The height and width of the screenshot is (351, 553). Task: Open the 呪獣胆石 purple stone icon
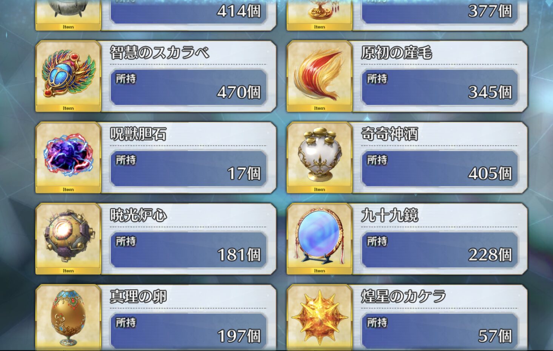pos(68,158)
